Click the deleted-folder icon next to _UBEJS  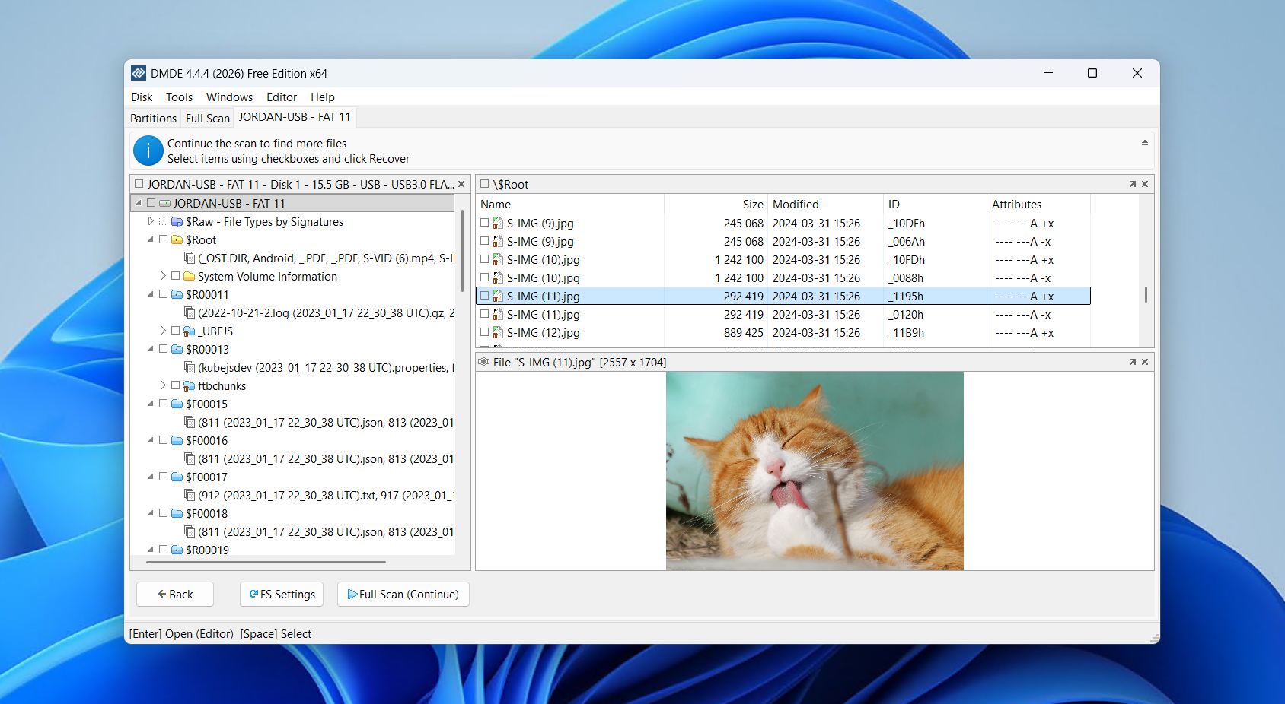click(189, 331)
